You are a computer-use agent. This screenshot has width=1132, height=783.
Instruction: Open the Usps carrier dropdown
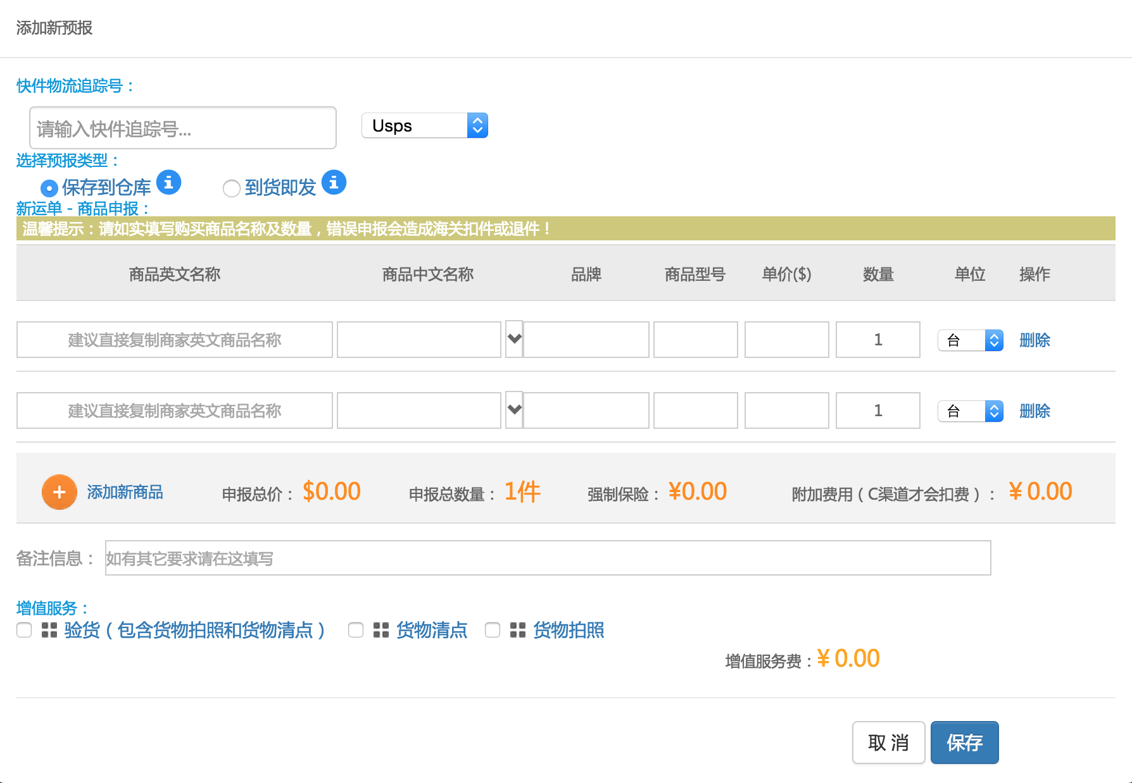424,125
